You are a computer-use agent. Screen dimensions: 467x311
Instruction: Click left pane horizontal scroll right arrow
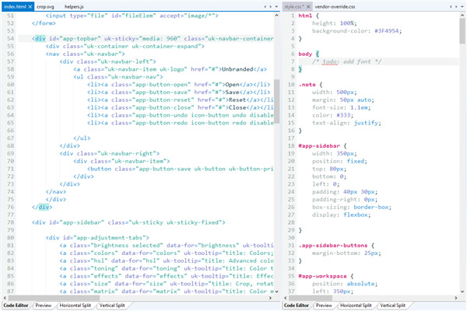pos(270,298)
